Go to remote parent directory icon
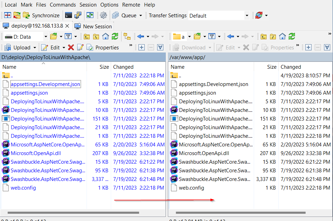The image size is (333, 221). (264, 37)
